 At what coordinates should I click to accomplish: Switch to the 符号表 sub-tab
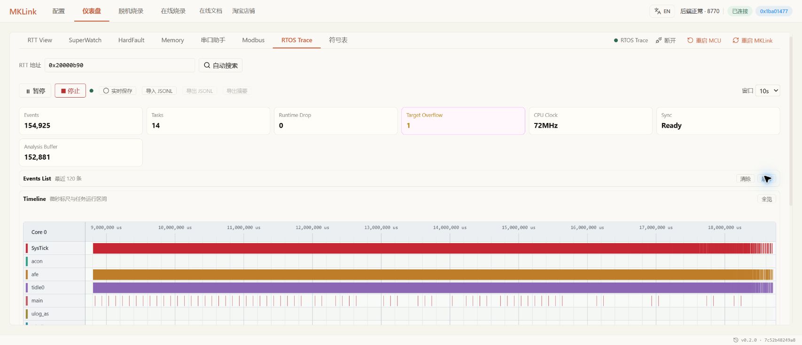[x=338, y=40]
